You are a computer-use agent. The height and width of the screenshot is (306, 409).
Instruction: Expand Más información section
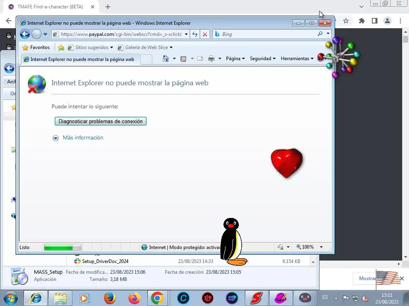click(x=56, y=138)
